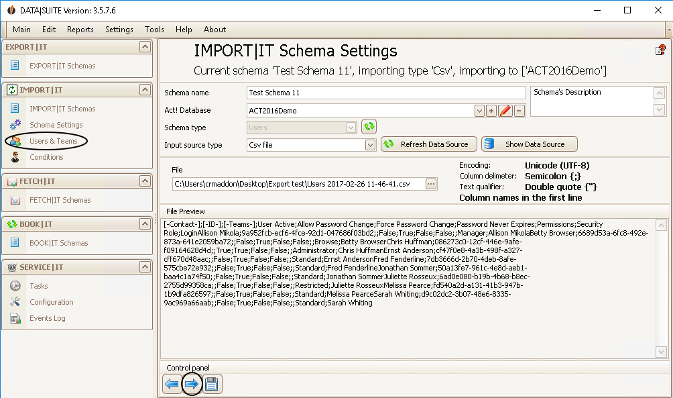Save schema with floppy disk icon

(x=212, y=384)
